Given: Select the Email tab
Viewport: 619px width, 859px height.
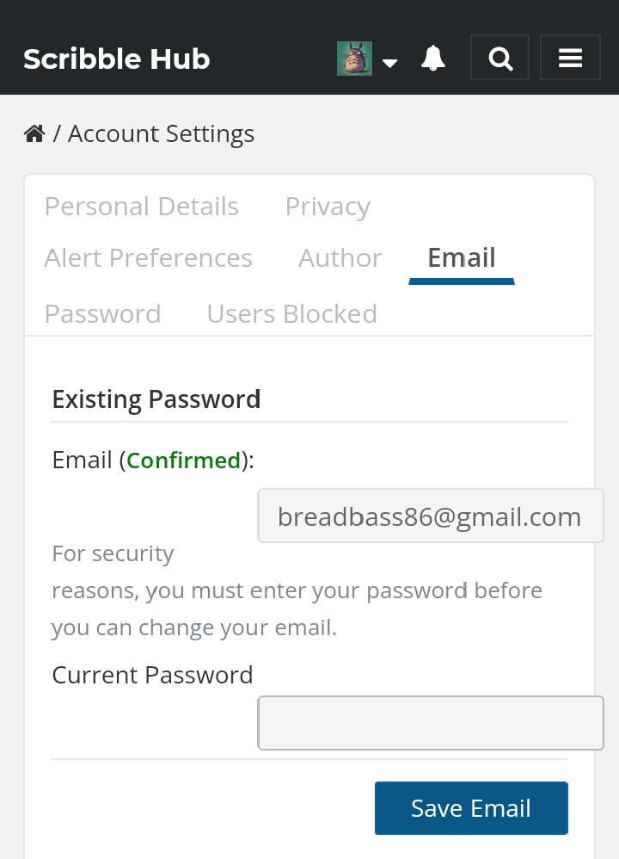Looking at the screenshot, I should [462, 258].
